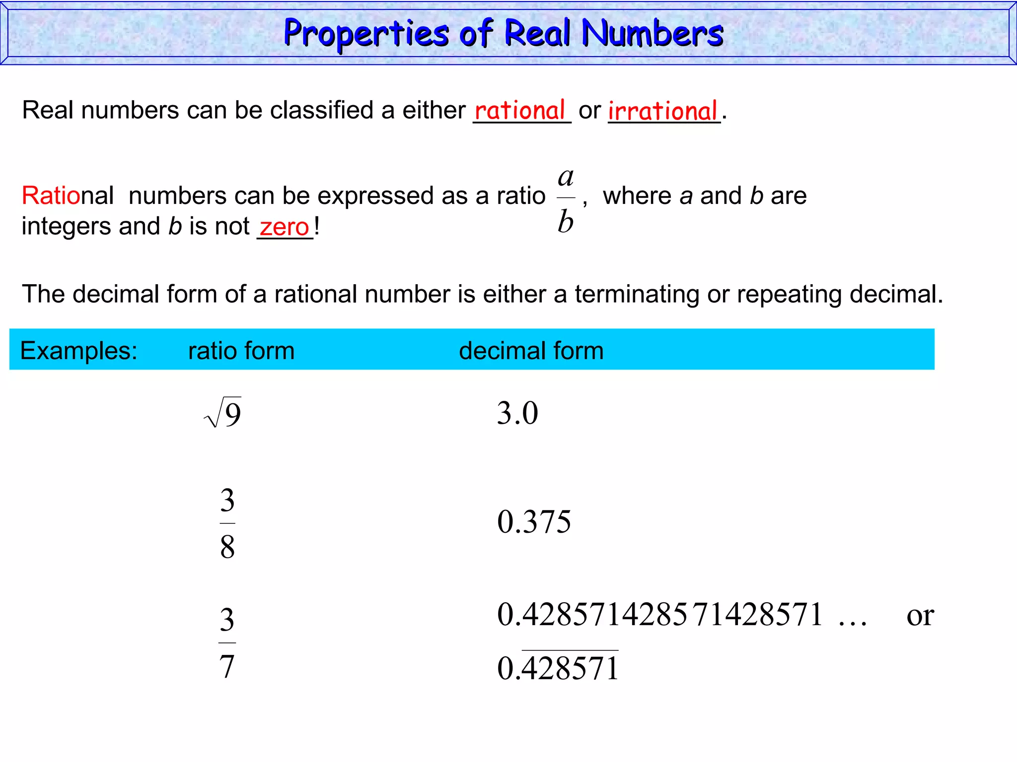Viewport: 1017px width, 762px height.
Task: Select the fraction 3 over 7
Action: tap(227, 642)
